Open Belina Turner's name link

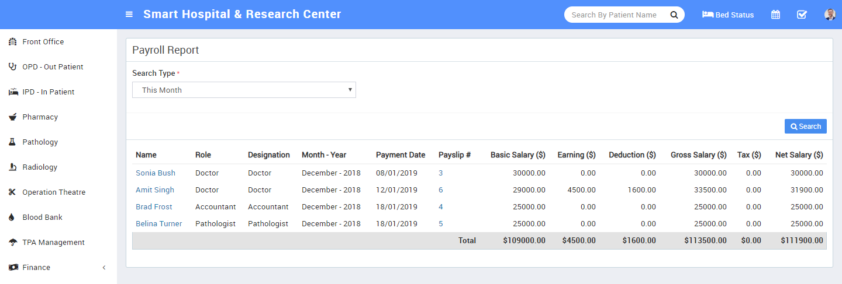(158, 224)
